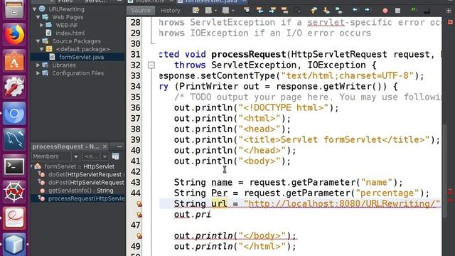Collapse the Source Packages node
455x256 pixels.
38,41
